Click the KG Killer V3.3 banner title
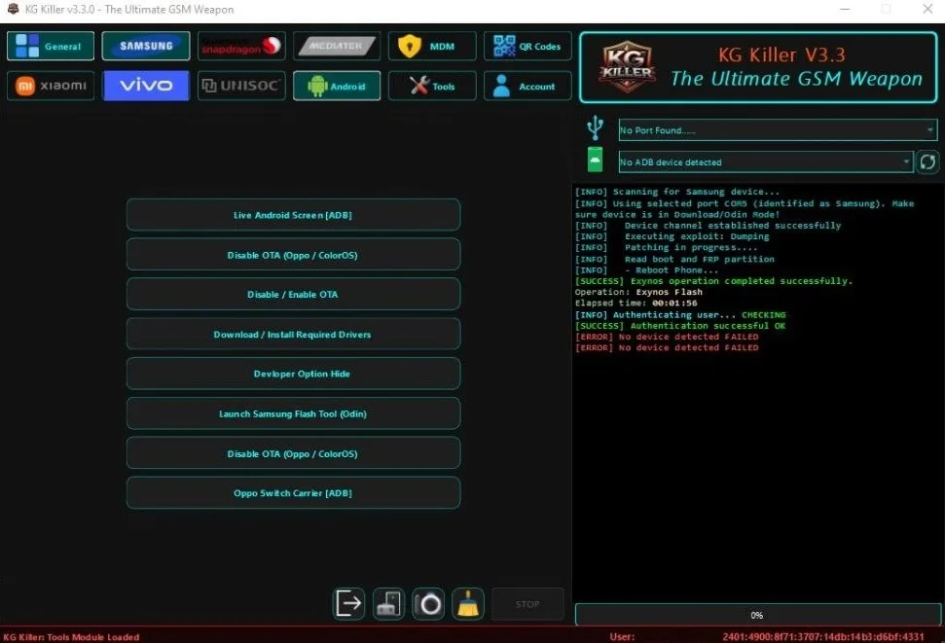945x643 pixels. [x=781, y=54]
